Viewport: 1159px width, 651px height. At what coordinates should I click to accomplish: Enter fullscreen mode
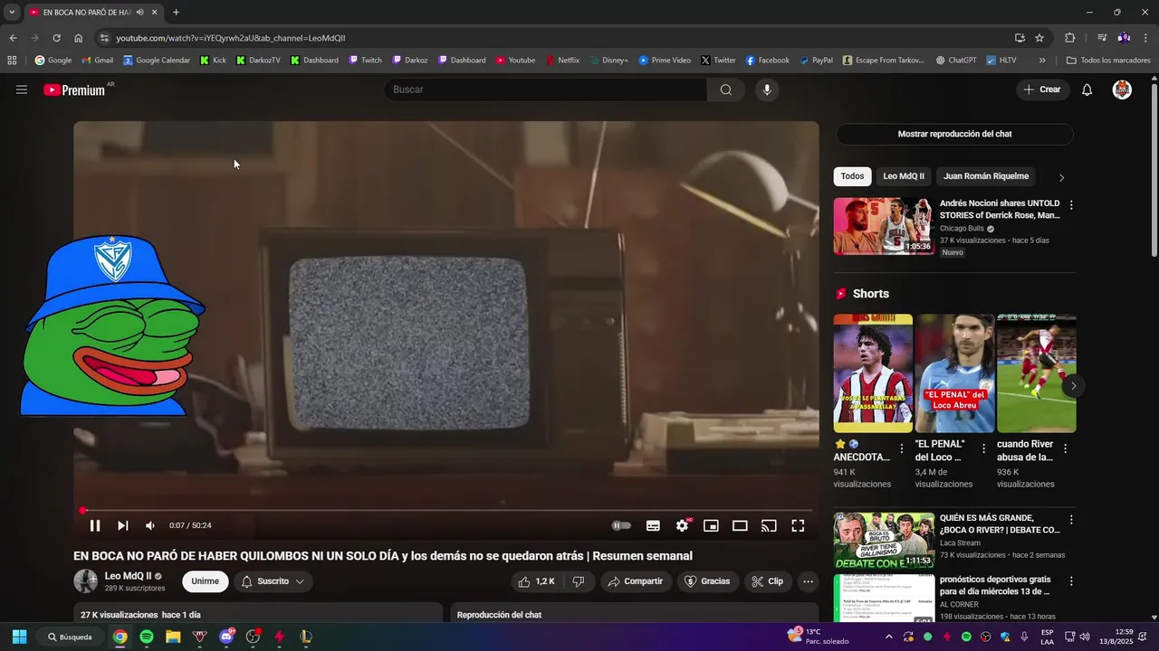click(798, 525)
